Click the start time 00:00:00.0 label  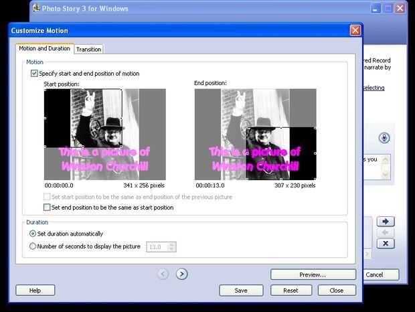59,185
